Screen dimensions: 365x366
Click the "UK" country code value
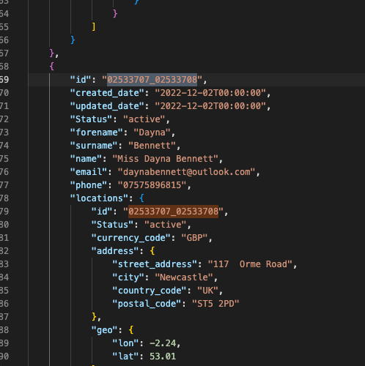point(207,291)
